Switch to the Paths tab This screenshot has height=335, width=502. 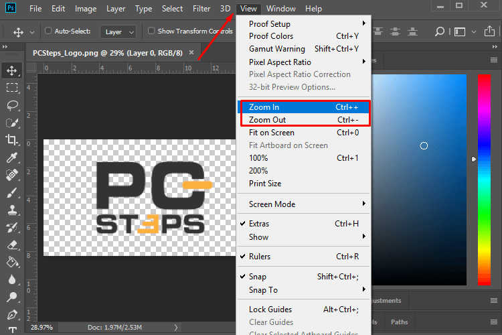pos(399,322)
